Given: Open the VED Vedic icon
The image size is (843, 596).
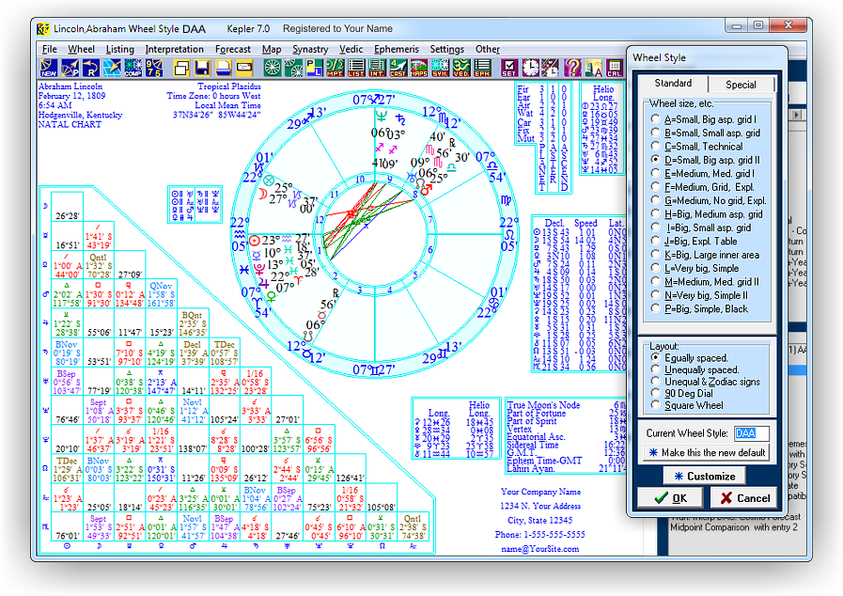Looking at the screenshot, I should tap(461, 69).
